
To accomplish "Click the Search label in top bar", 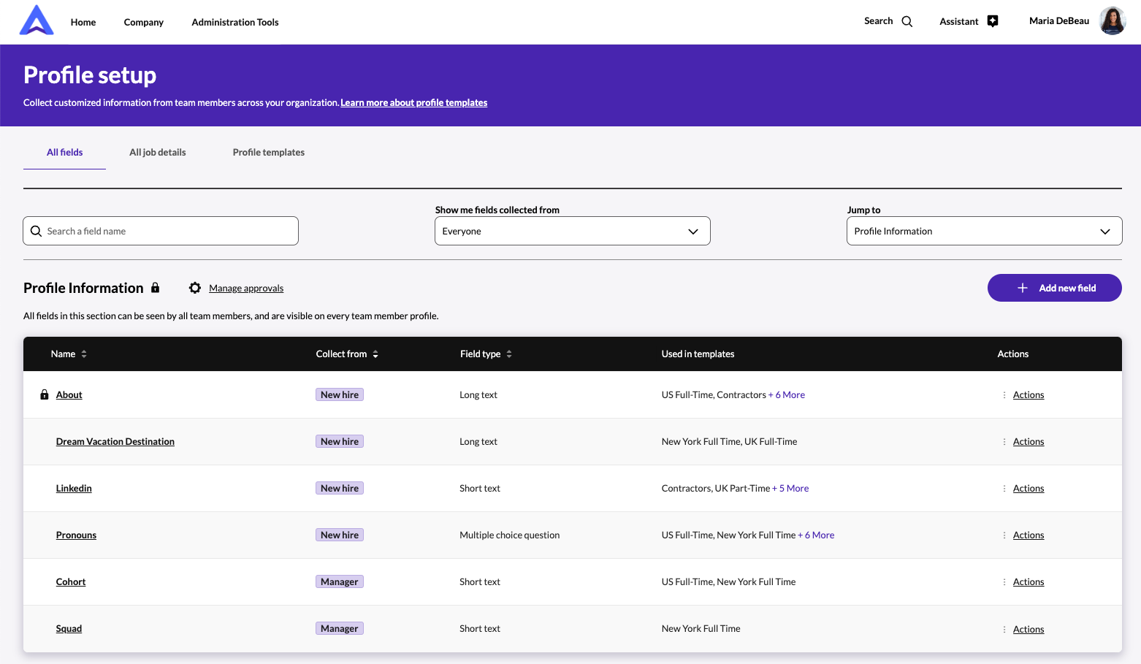I will pyautogui.click(x=879, y=21).
